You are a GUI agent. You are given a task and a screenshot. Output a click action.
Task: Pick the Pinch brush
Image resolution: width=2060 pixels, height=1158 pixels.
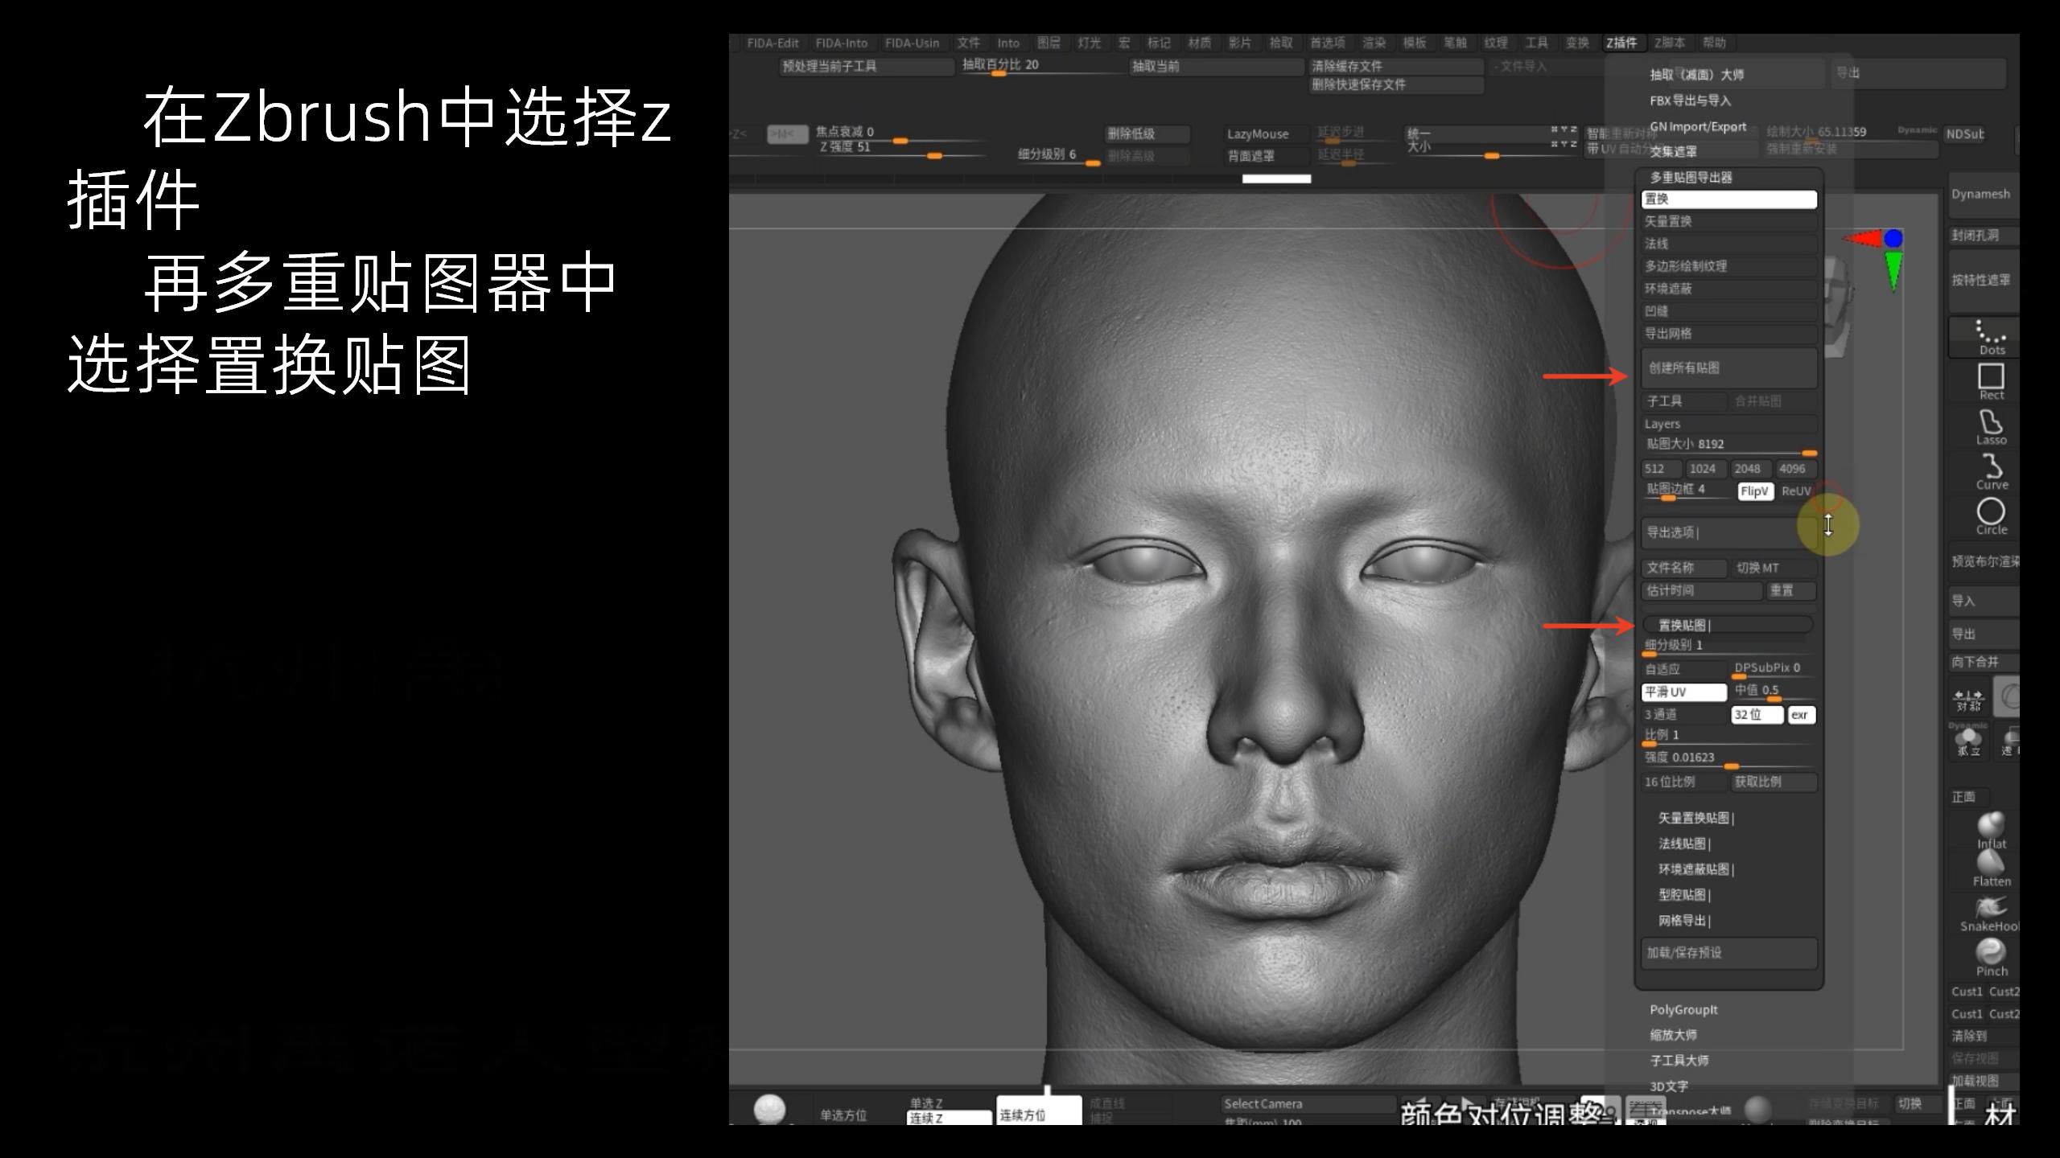point(1991,958)
